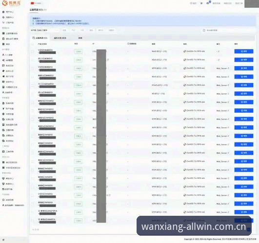
Task: Switch to the virtual host WEB tab
Action: (60, 38)
